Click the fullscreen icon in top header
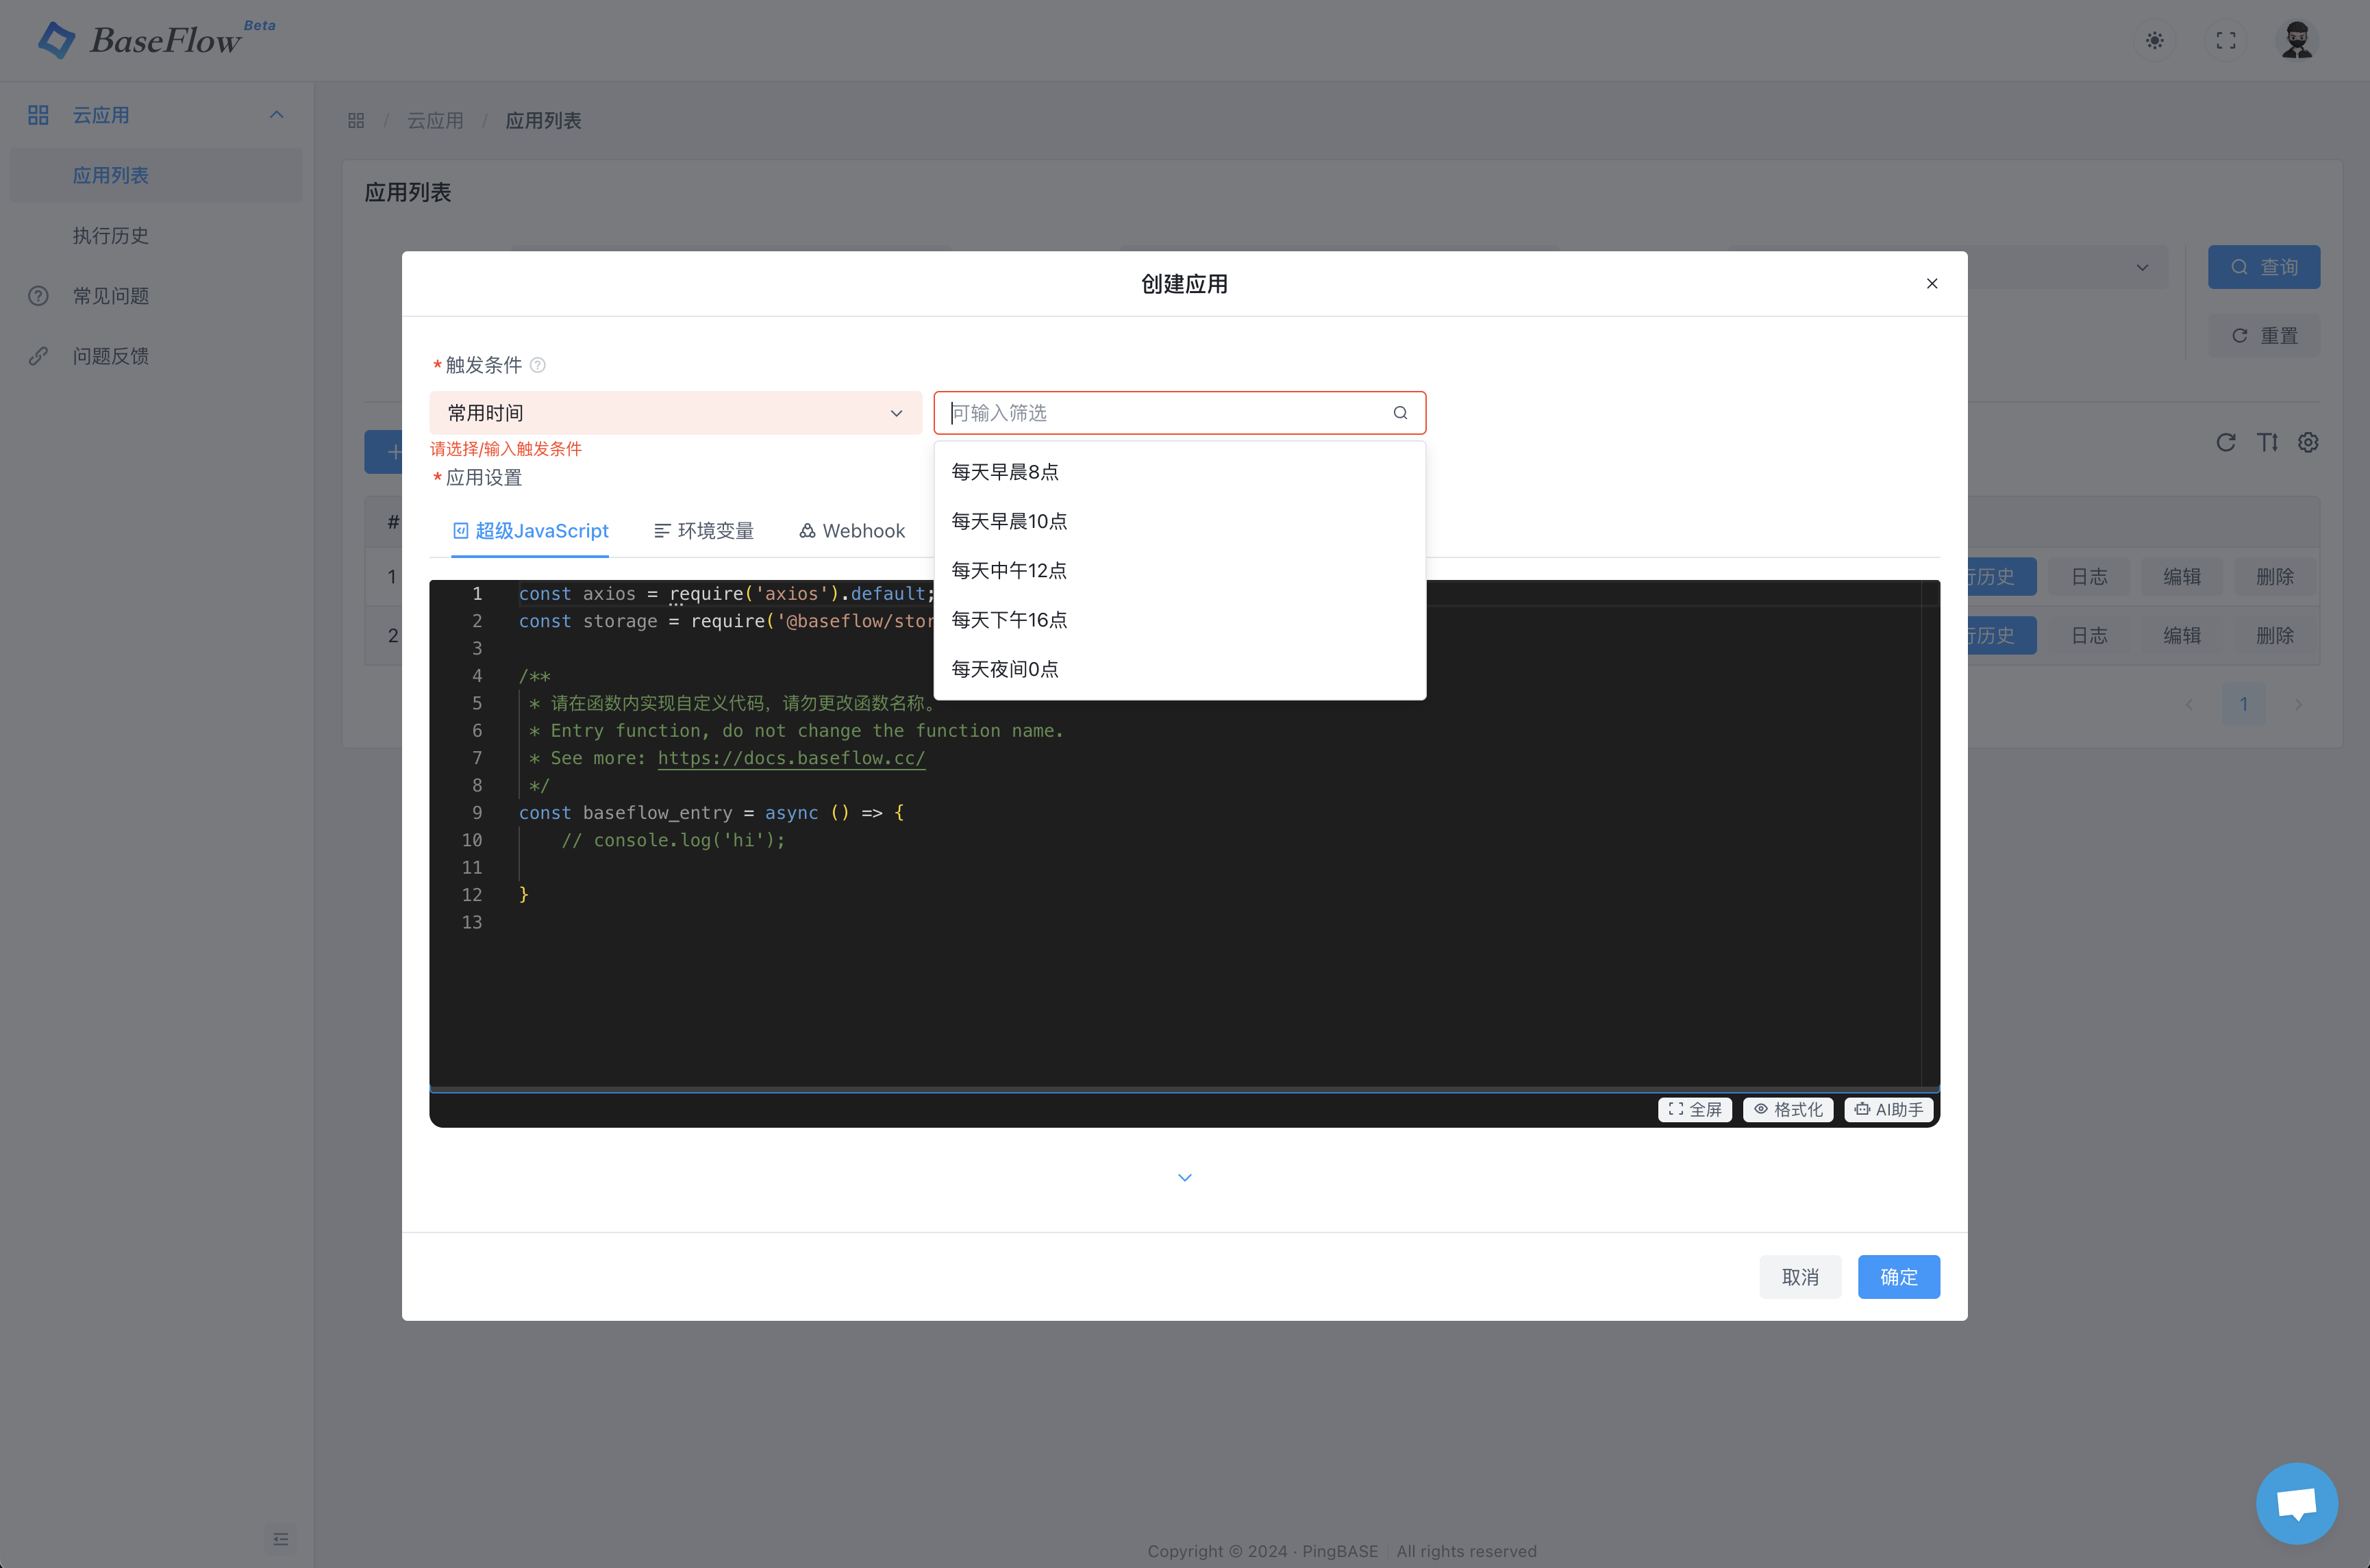The width and height of the screenshot is (2370, 1568). 2226,41
